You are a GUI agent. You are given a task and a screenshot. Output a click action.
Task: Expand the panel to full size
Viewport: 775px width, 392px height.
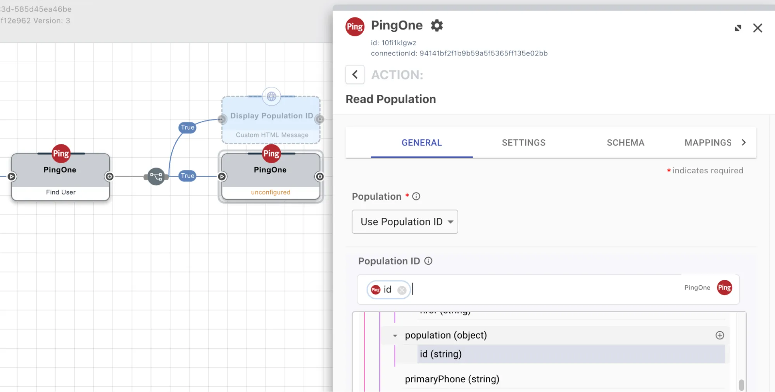click(738, 28)
